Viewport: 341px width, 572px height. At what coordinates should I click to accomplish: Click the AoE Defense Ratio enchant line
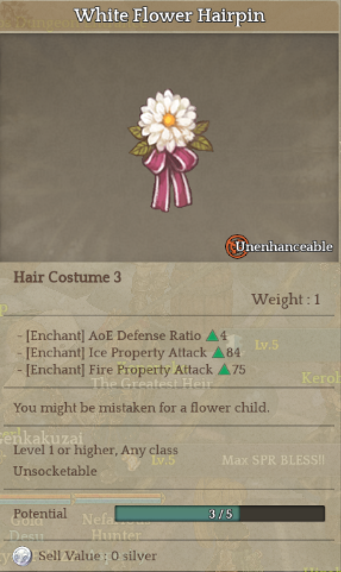[x=123, y=335]
